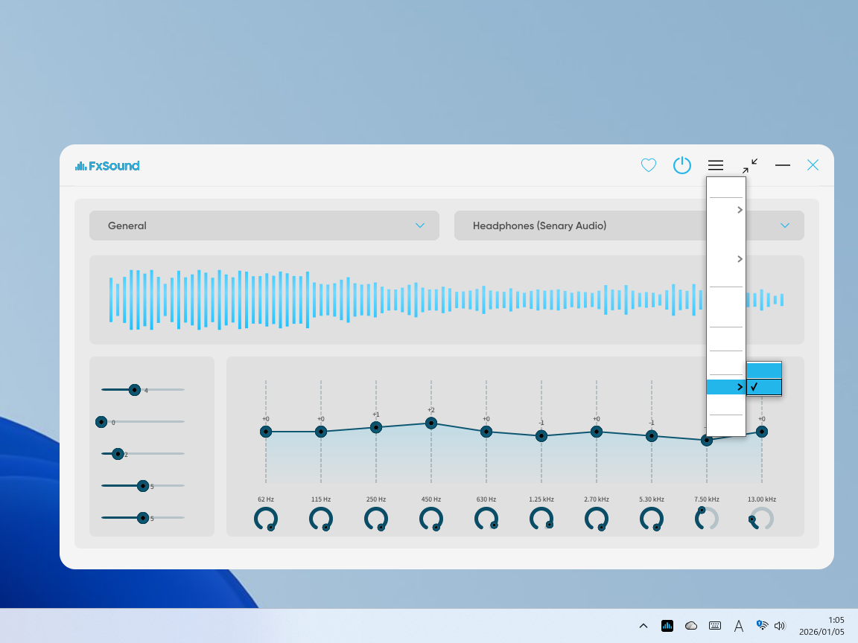Image resolution: width=858 pixels, height=643 pixels.
Task: Click the 115 Hz frequency knob
Action: tap(321, 519)
